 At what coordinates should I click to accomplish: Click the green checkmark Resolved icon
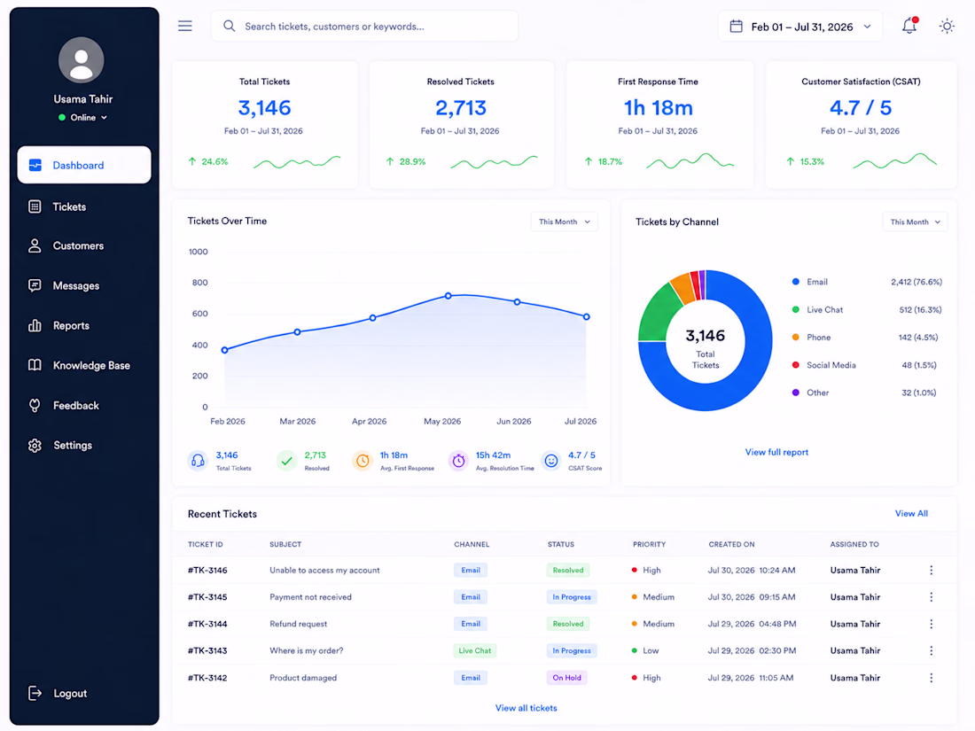pyautogui.click(x=286, y=461)
